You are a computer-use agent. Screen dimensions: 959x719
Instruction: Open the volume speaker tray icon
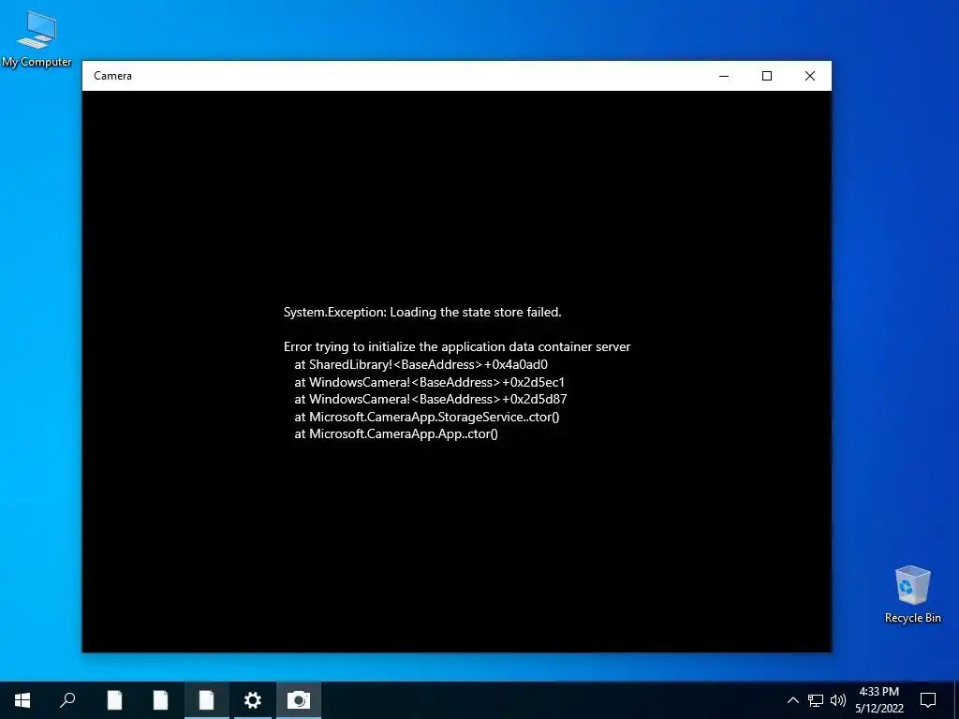click(838, 700)
